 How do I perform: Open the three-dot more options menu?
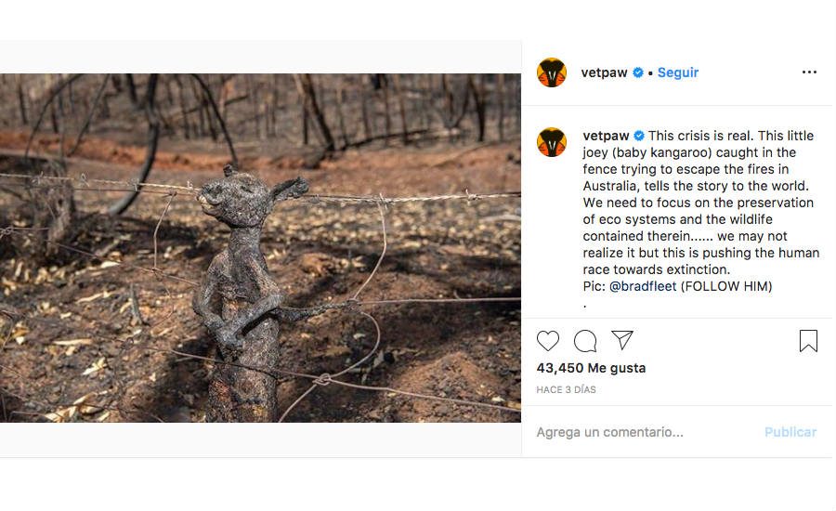pos(809,72)
